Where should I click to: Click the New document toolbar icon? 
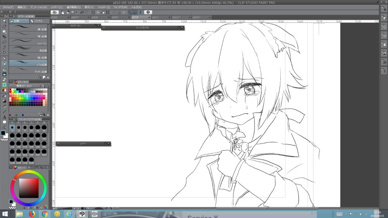(x=63, y=12)
